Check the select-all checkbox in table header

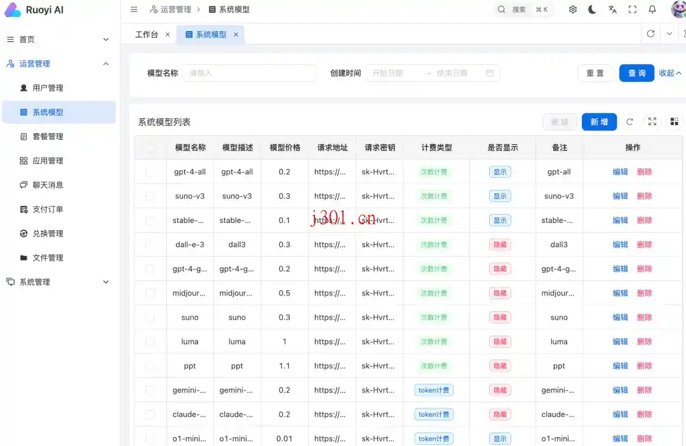tap(151, 147)
